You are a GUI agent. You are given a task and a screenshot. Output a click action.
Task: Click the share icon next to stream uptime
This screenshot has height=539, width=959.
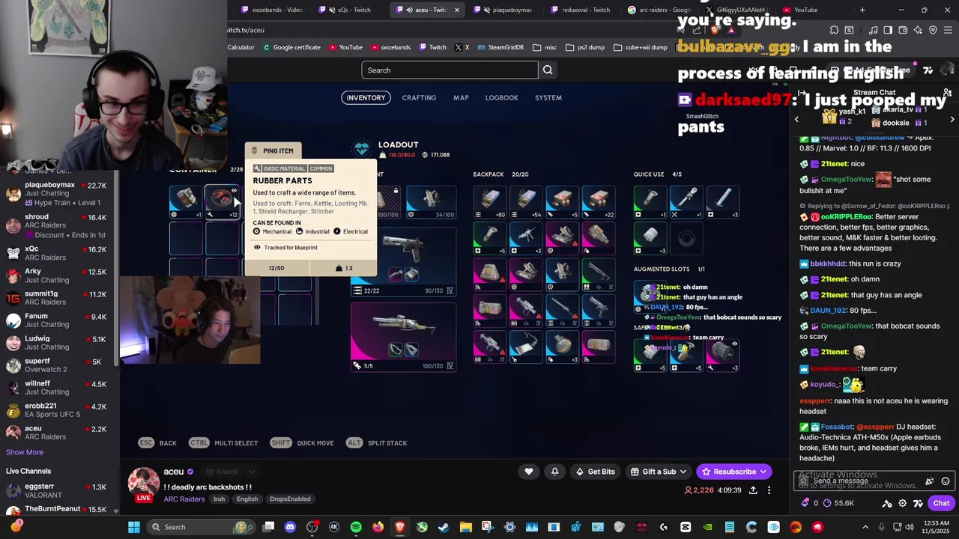[753, 490]
